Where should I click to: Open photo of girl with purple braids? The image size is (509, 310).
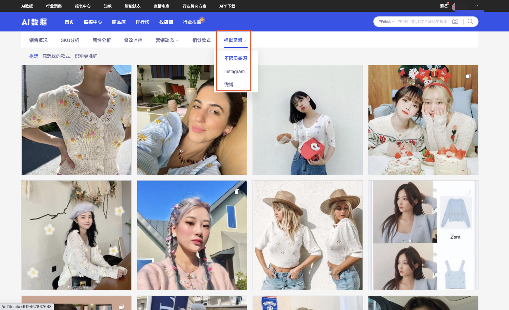coord(192,235)
